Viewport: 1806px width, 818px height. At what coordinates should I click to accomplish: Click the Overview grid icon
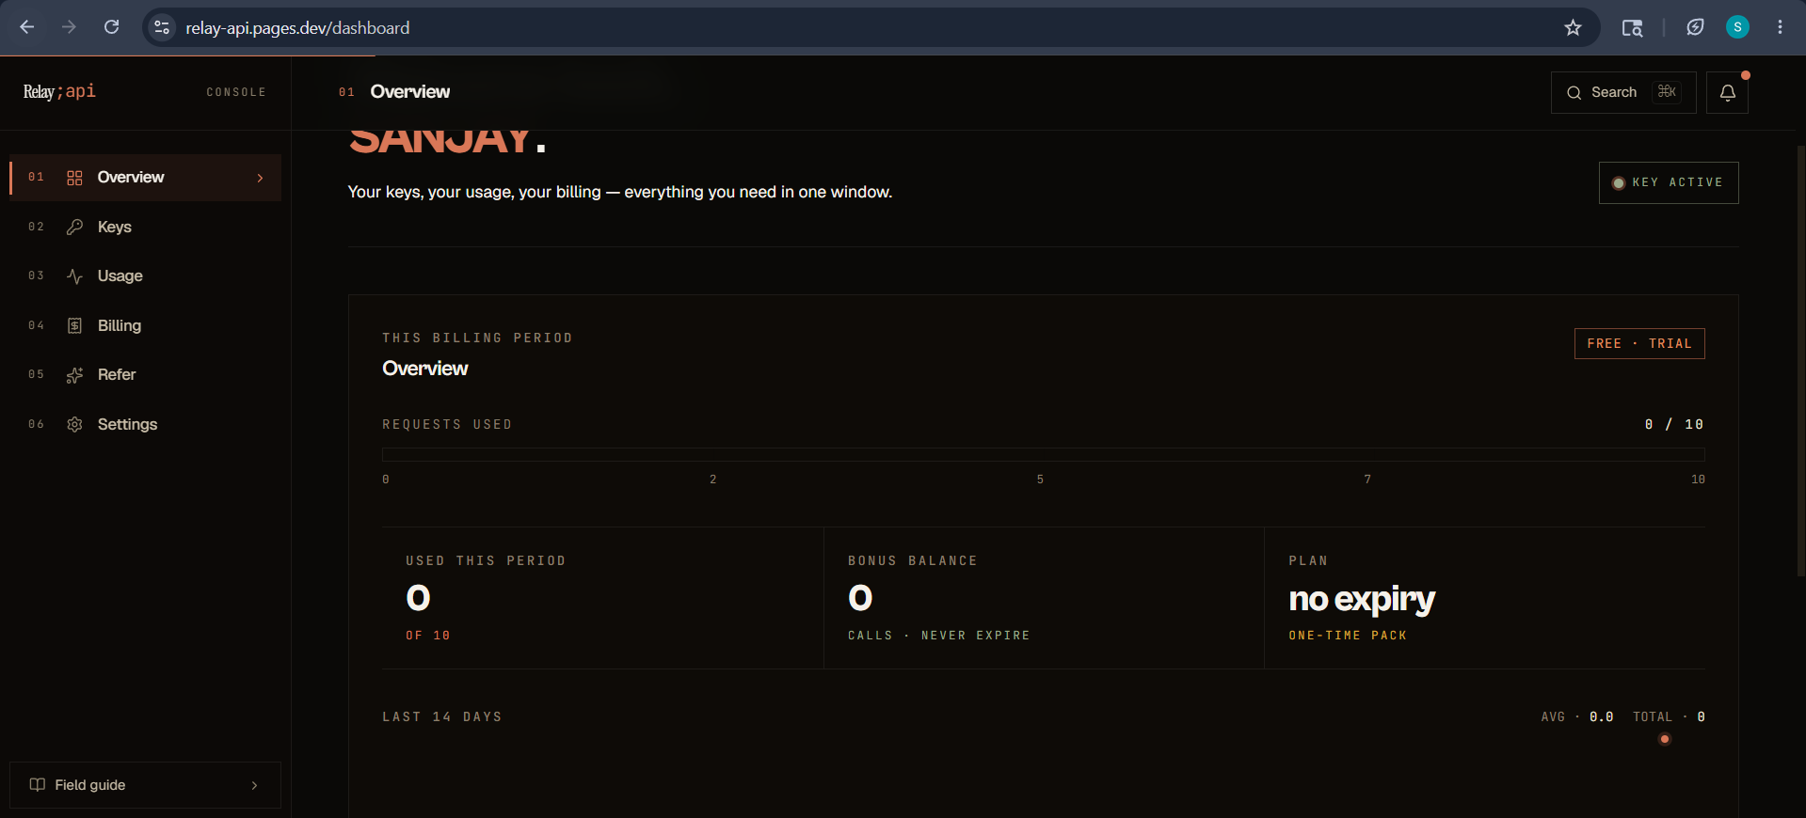coord(74,178)
